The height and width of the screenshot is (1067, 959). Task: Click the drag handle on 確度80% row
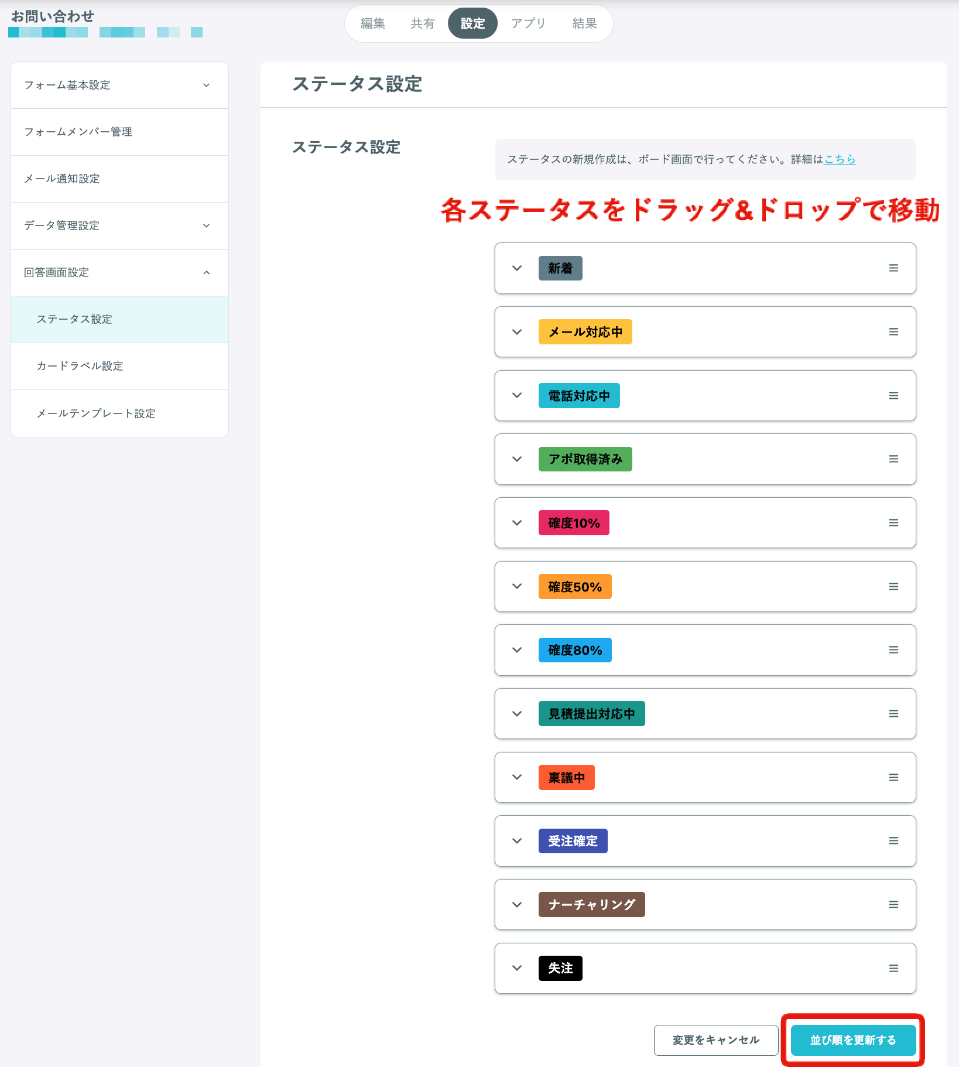click(x=893, y=650)
